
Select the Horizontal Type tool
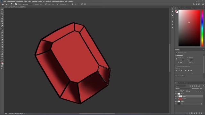pos(2,47)
